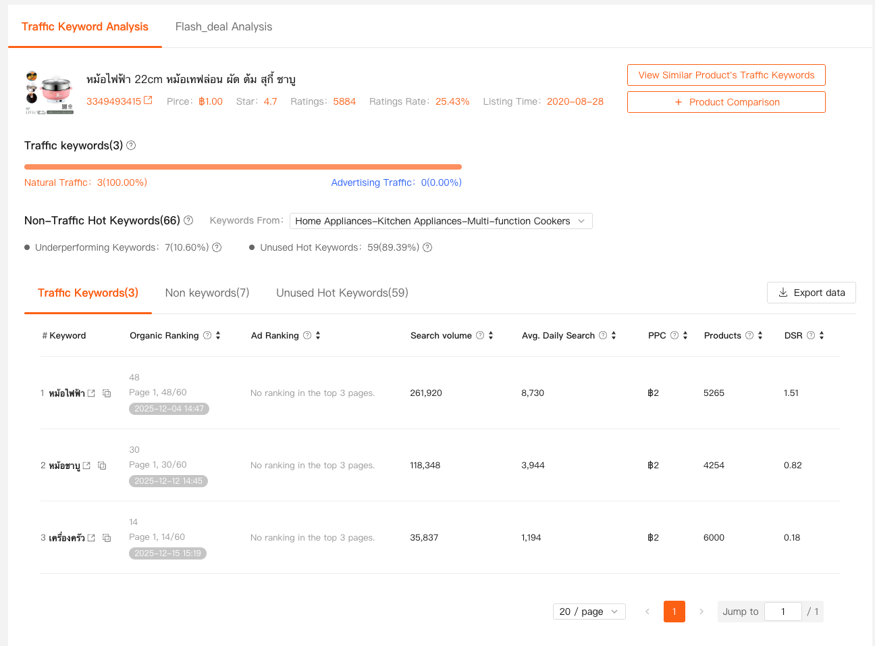
Task: Sort table by Search volume
Action: 491,335
